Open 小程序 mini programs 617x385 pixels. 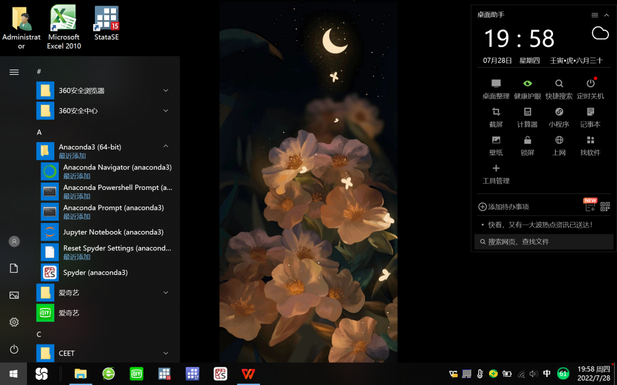(559, 117)
